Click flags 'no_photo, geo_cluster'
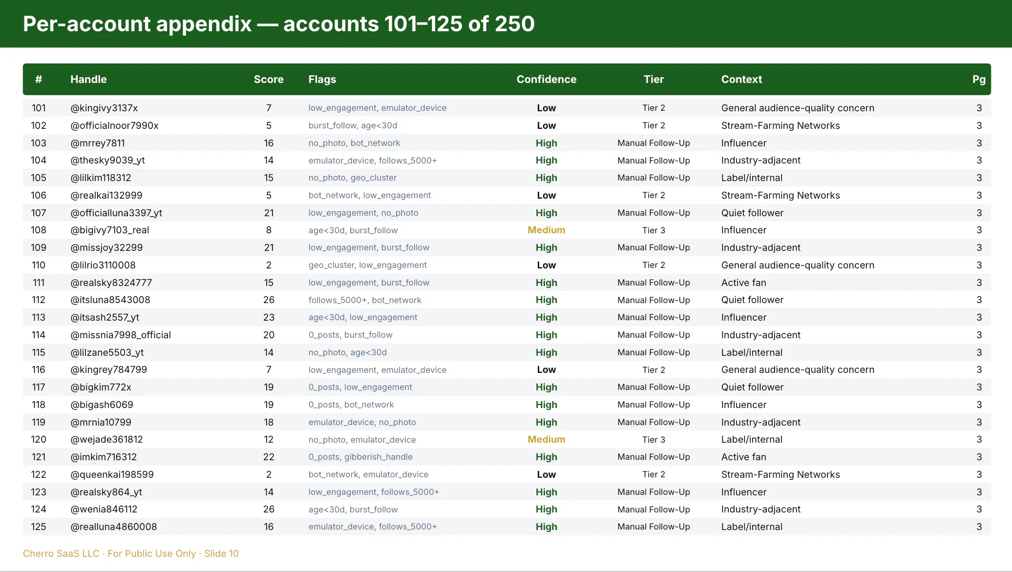This screenshot has height=572, width=1012. tap(352, 178)
